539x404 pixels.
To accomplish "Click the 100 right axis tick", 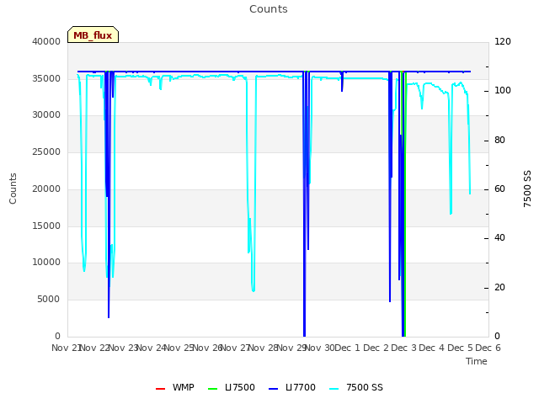I will click(x=503, y=91).
